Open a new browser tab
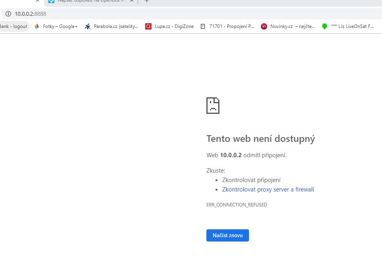The width and height of the screenshot is (382, 262). click(146, 1)
